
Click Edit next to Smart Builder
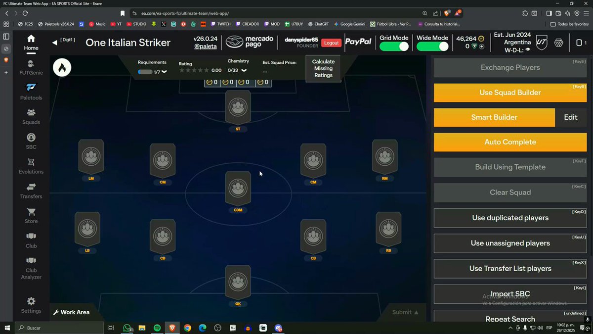pos(571,117)
